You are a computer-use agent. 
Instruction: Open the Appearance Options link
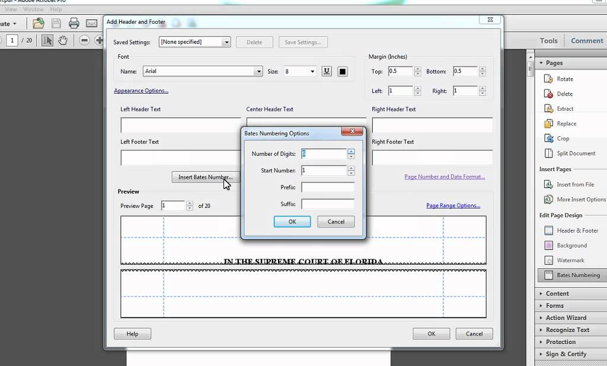pyautogui.click(x=141, y=91)
